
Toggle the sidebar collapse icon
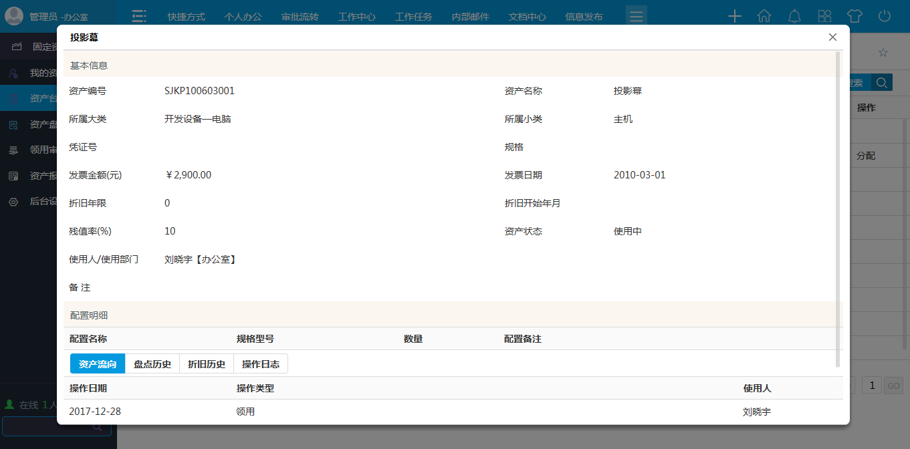click(x=138, y=15)
